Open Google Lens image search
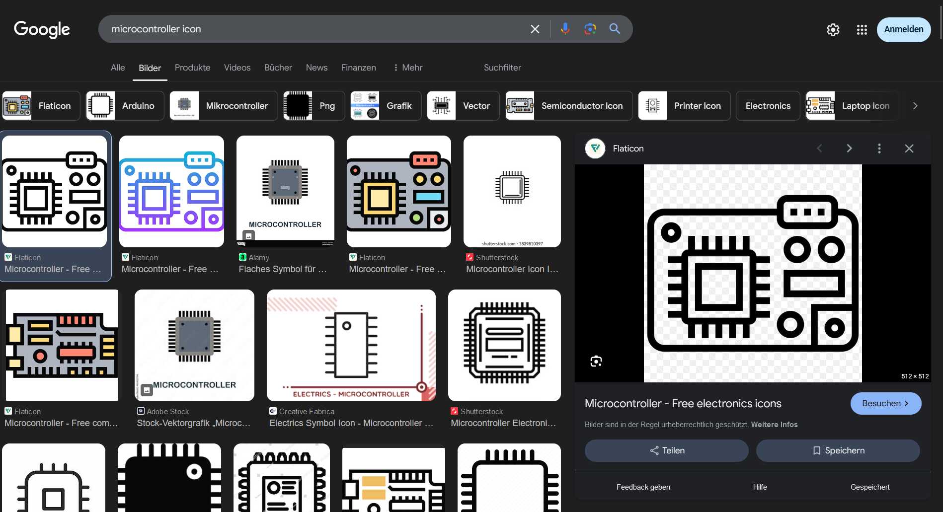The width and height of the screenshot is (943, 512). tap(590, 29)
